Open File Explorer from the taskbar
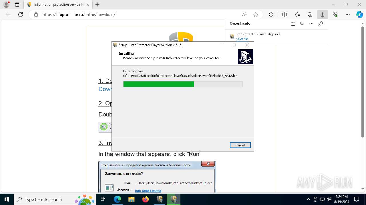The width and height of the screenshot is (366, 205). click(131, 199)
